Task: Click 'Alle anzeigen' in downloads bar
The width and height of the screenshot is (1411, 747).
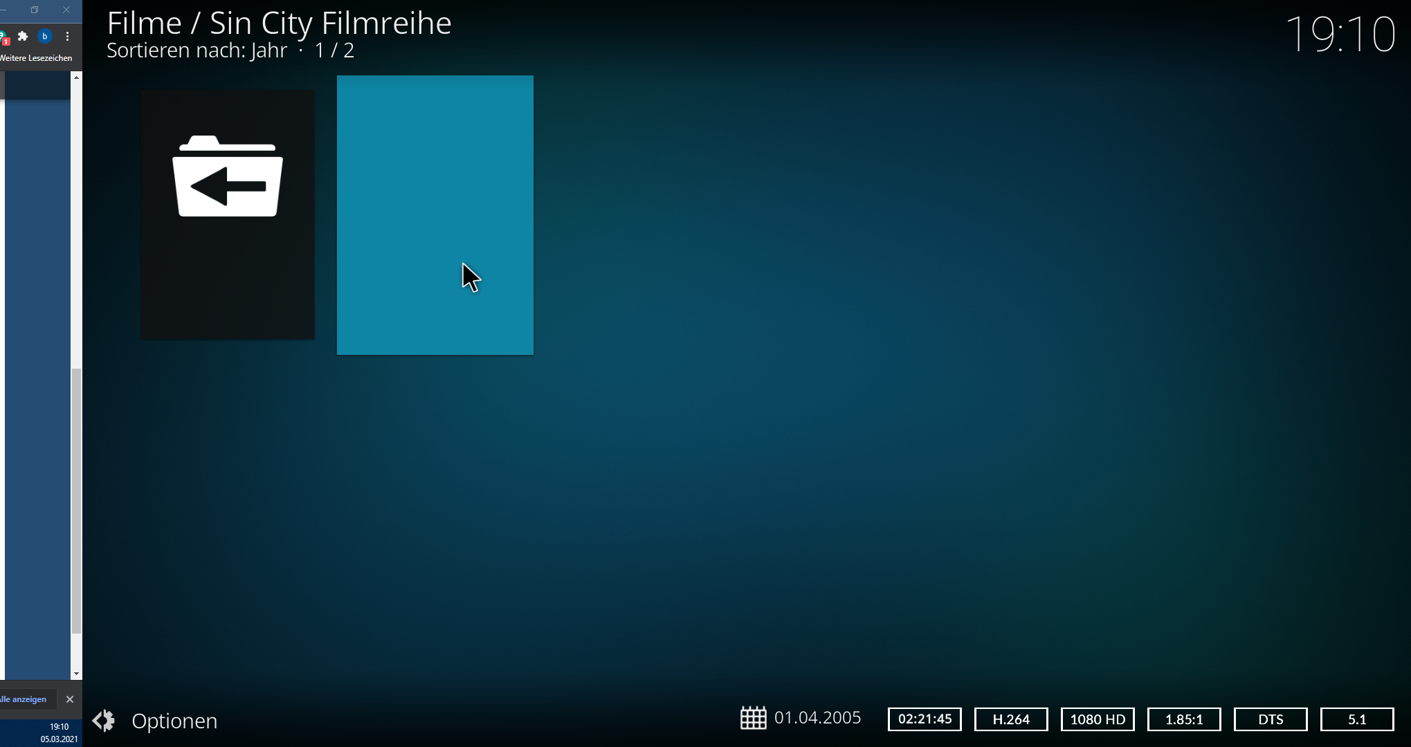Action: tap(24, 699)
